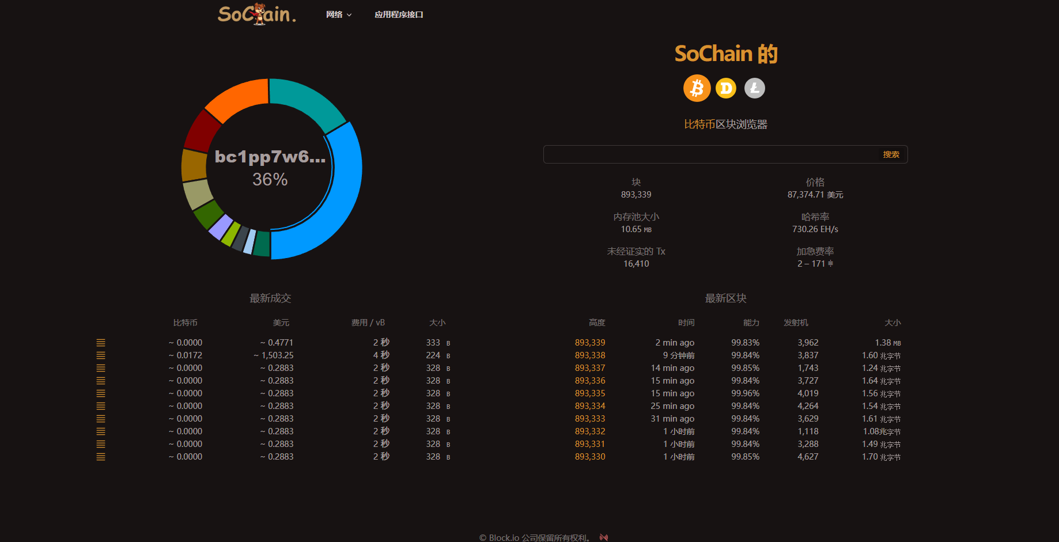Click the SoChain logo
Image resolution: width=1059 pixels, height=542 pixels.
click(x=257, y=14)
